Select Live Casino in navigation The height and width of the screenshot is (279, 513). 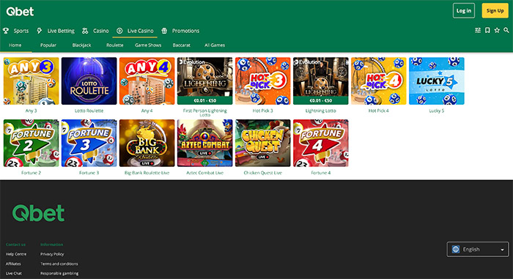point(141,31)
